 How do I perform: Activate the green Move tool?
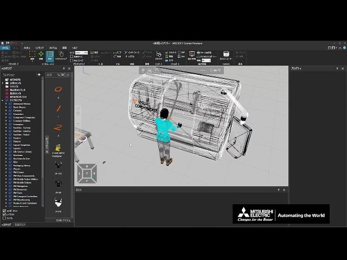click(41, 56)
